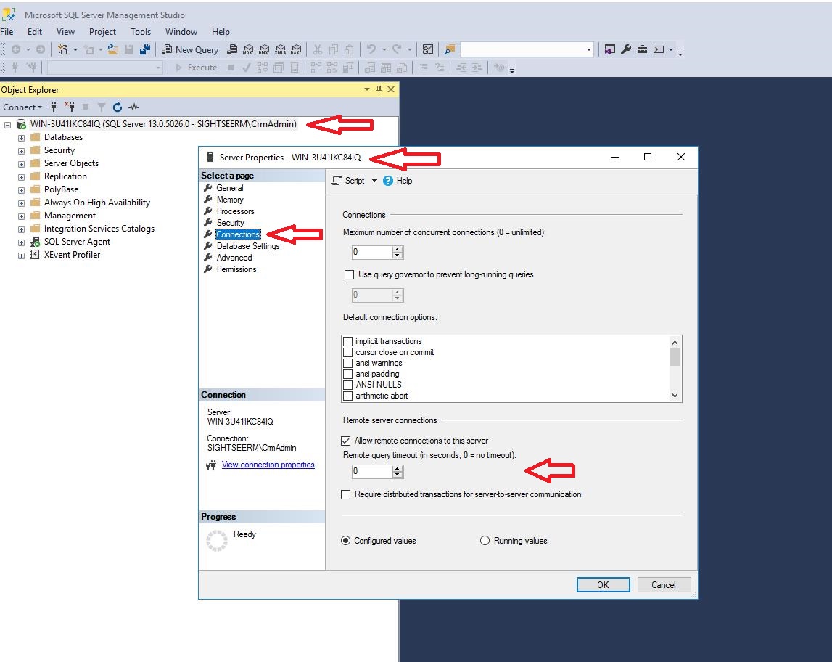Click the Solution Explorer window icon
Viewport: 832px width, 662px height.
pyautogui.click(x=609, y=49)
